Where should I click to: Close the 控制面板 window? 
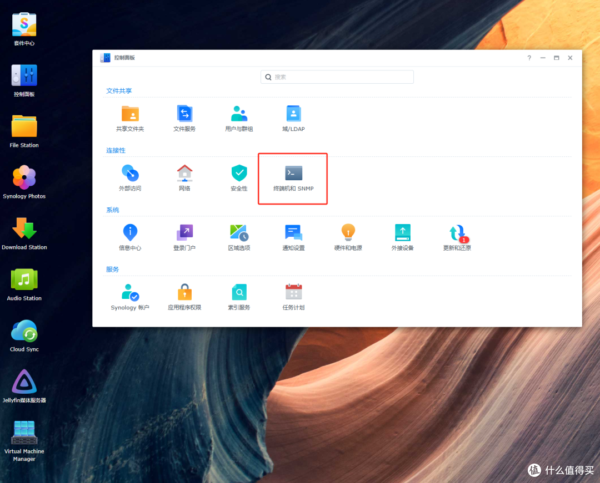(x=570, y=58)
